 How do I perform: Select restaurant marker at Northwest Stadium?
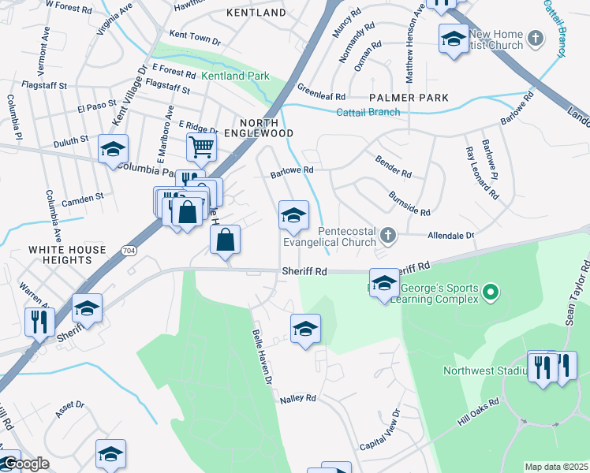[543, 368]
